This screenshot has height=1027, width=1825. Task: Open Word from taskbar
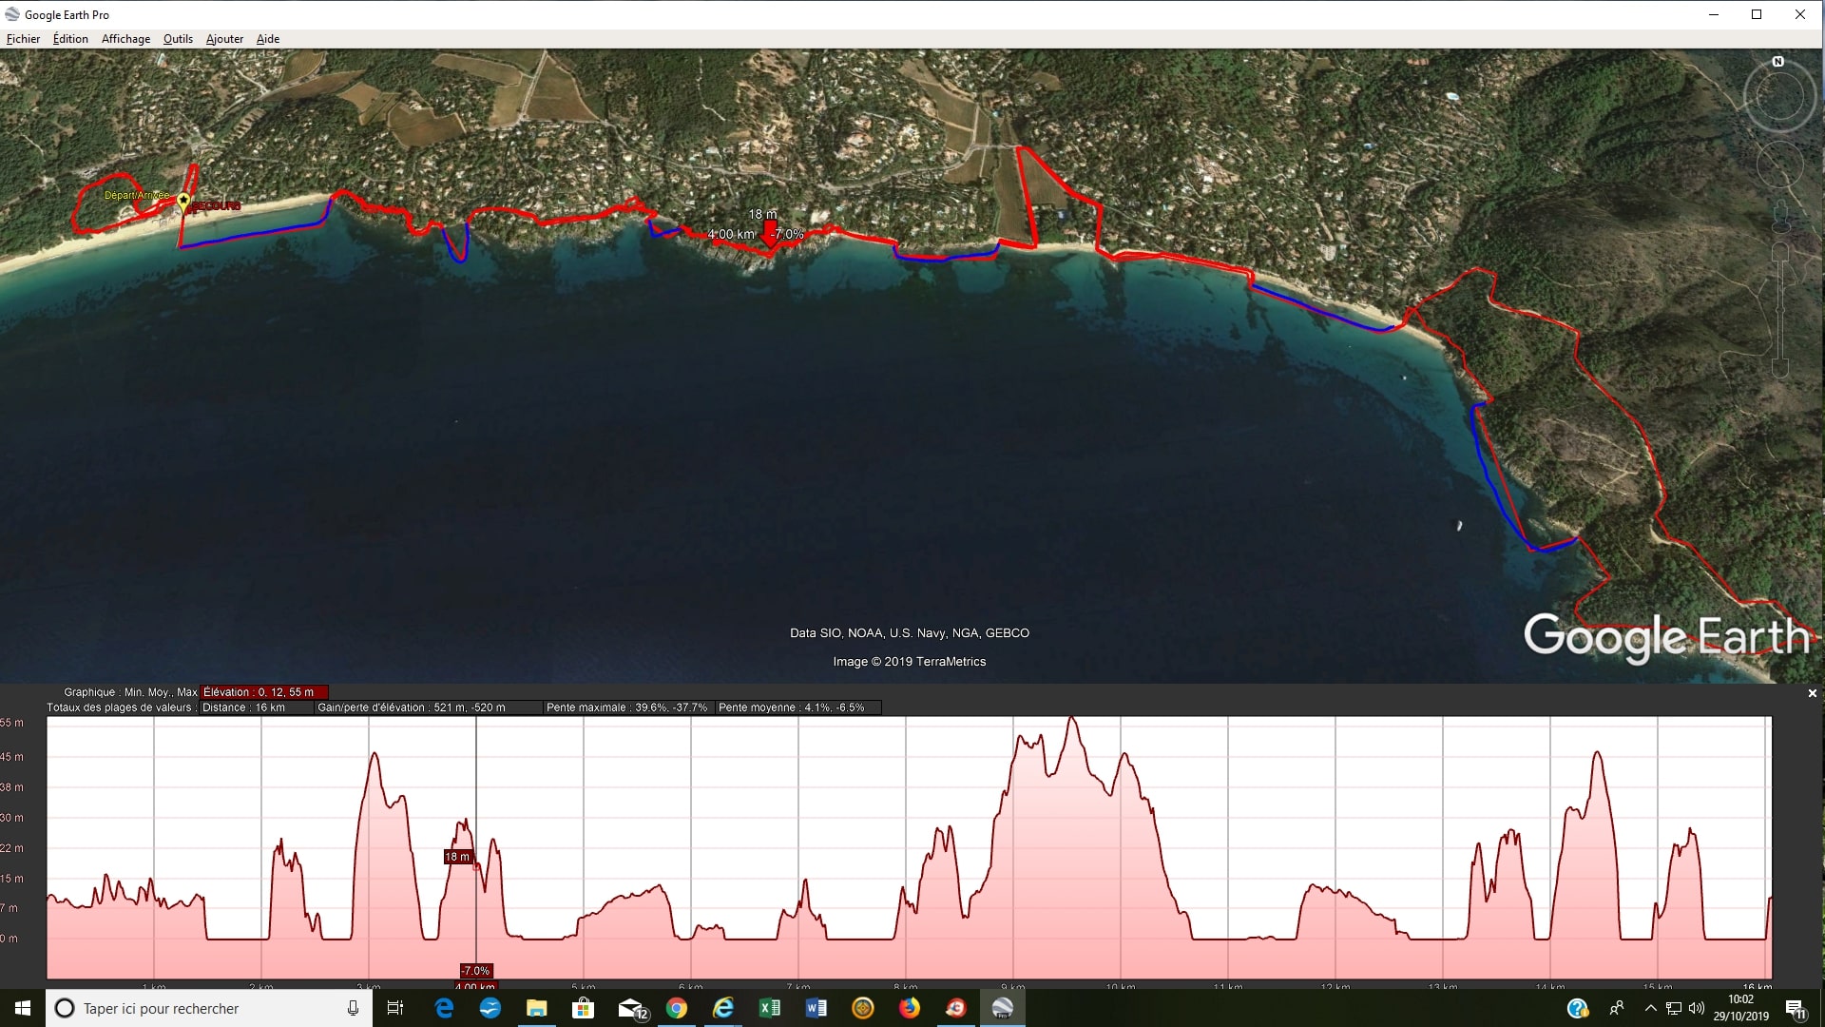pyautogui.click(x=816, y=1008)
